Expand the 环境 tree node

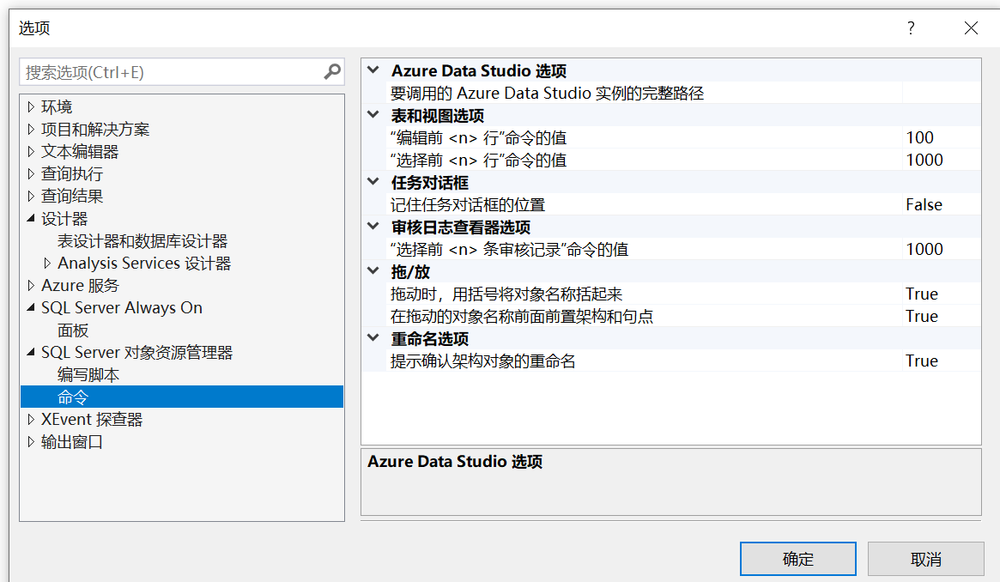tap(32, 107)
